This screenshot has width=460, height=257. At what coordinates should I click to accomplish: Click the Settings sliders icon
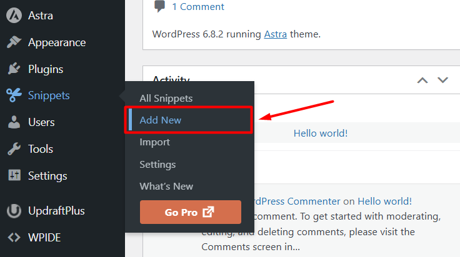(x=14, y=176)
